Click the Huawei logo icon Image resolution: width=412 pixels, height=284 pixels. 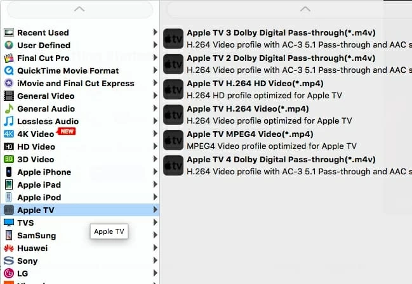[9, 248]
